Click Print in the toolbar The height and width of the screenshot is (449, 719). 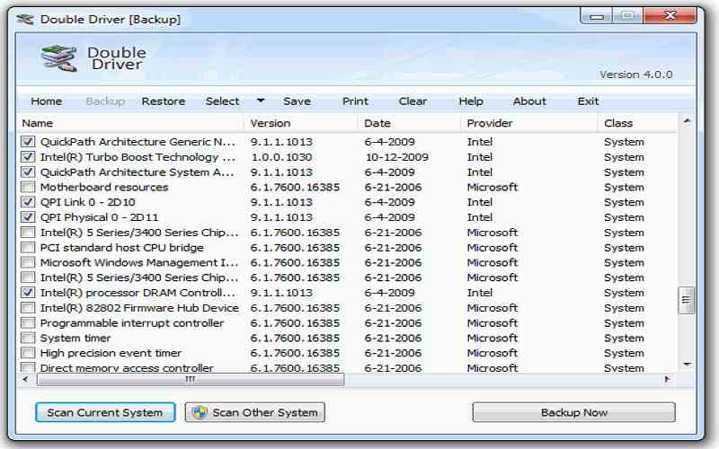pos(355,101)
